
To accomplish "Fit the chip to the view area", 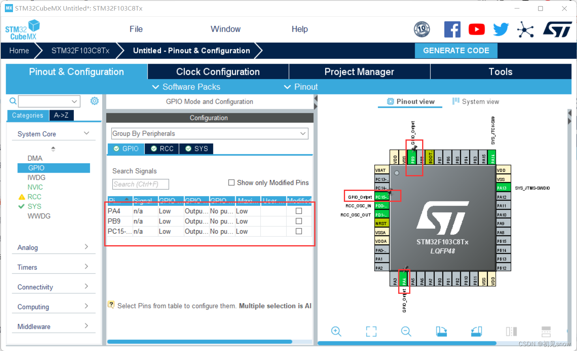I will click(371, 331).
